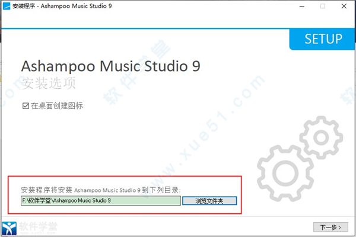Image resolution: width=356 pixels, height=237 pixels.
Task: Click the blue SETUP banner
Action: click(322, 39)
